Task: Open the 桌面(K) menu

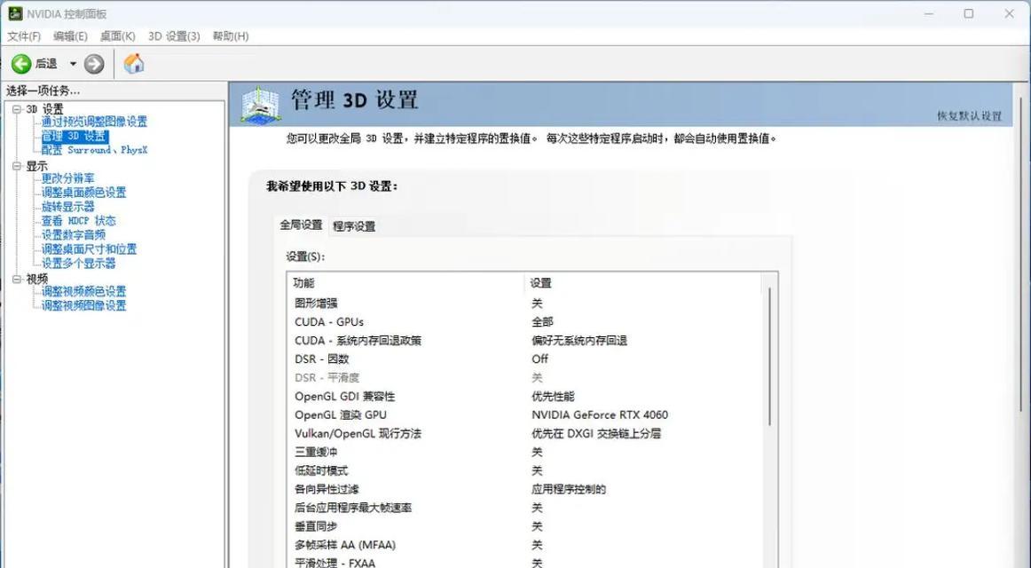Action: [118, 36]
